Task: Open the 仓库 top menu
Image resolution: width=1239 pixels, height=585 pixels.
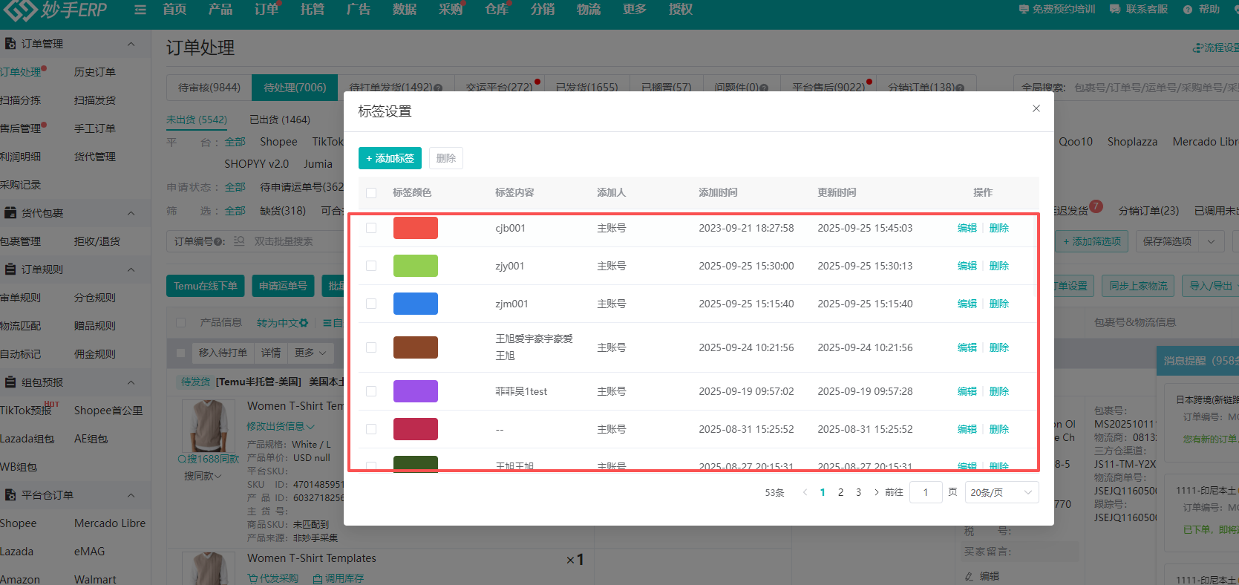Action: (x=496, y=10)
